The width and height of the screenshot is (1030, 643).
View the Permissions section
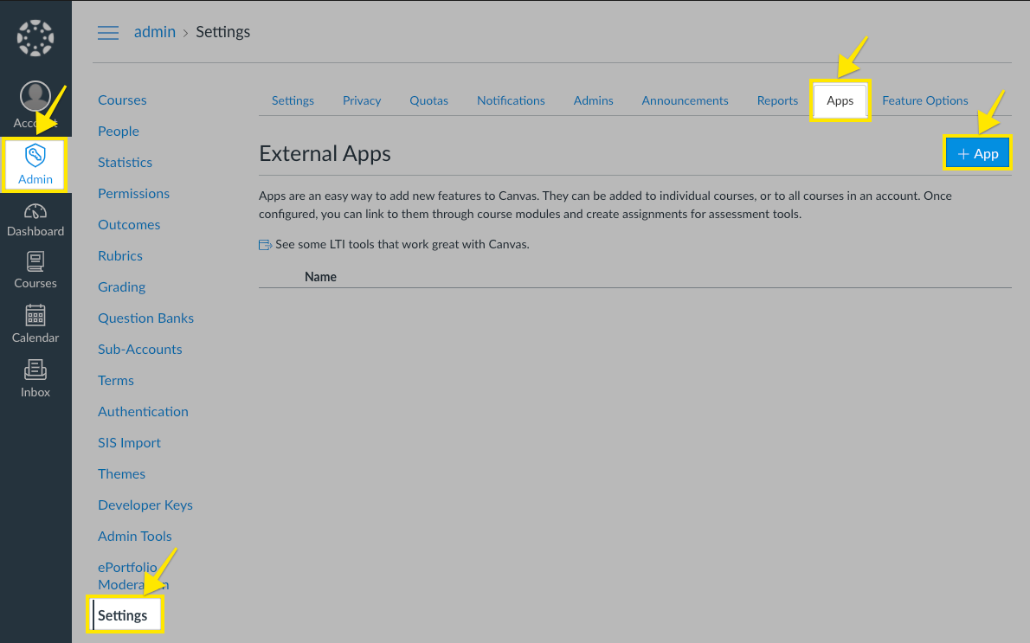pos(133,193)
